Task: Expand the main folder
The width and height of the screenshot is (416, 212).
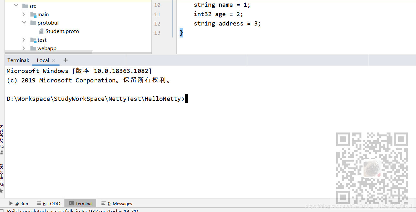Action: coord(23,14)
